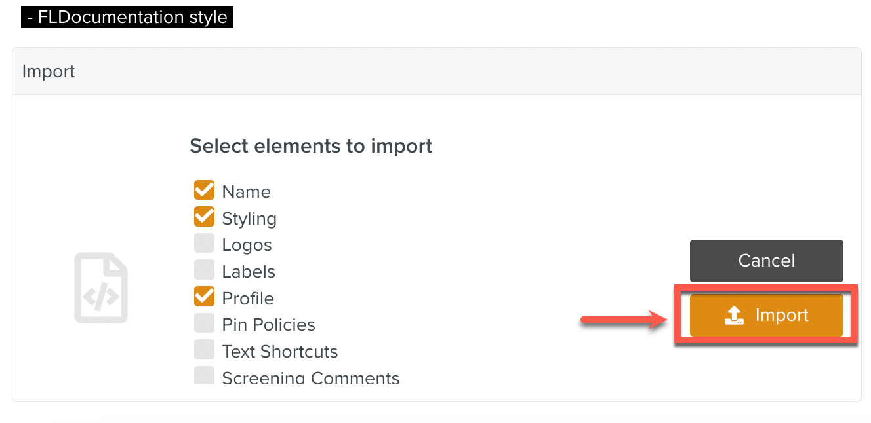Click the Import panel header
This screenshot has height=423, width=871.
pos(48,71)
